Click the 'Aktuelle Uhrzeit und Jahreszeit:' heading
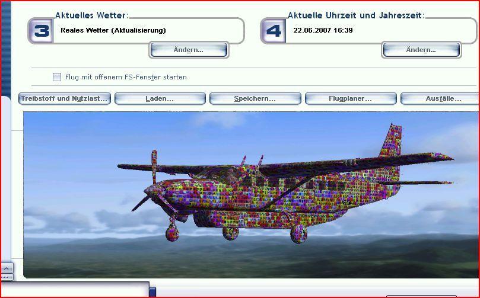 (356, 15)
